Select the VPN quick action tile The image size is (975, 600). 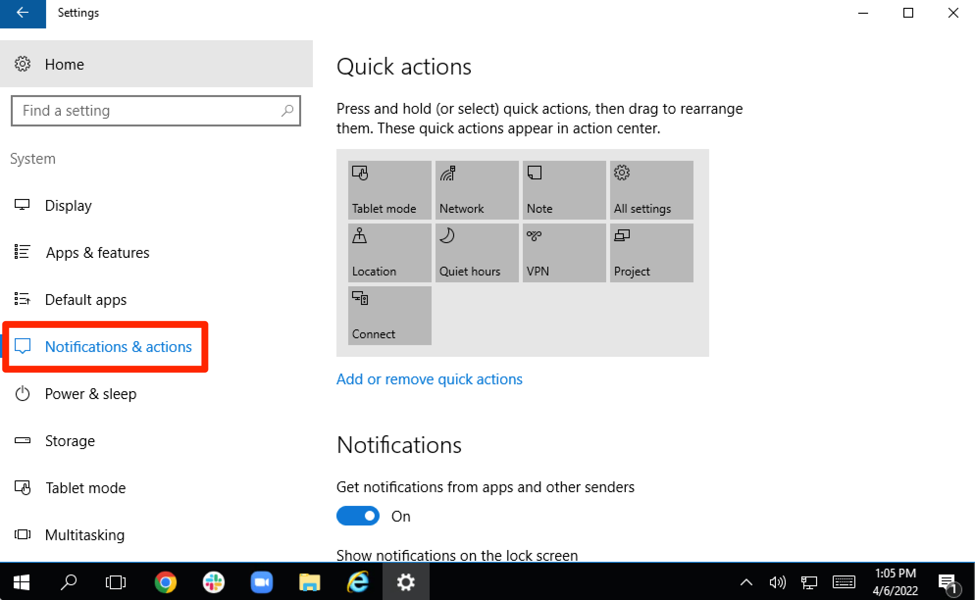click(x=564, y=252)
